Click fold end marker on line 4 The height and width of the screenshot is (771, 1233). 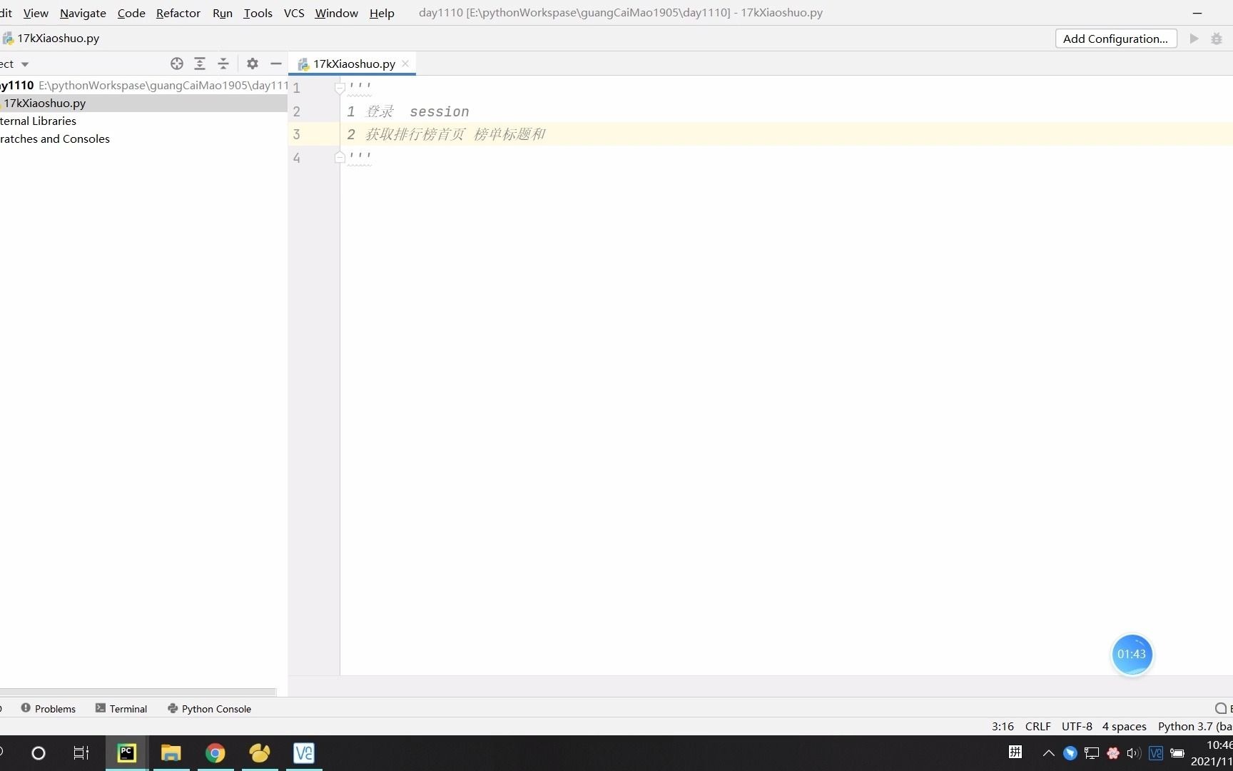[x=340, y=157]
